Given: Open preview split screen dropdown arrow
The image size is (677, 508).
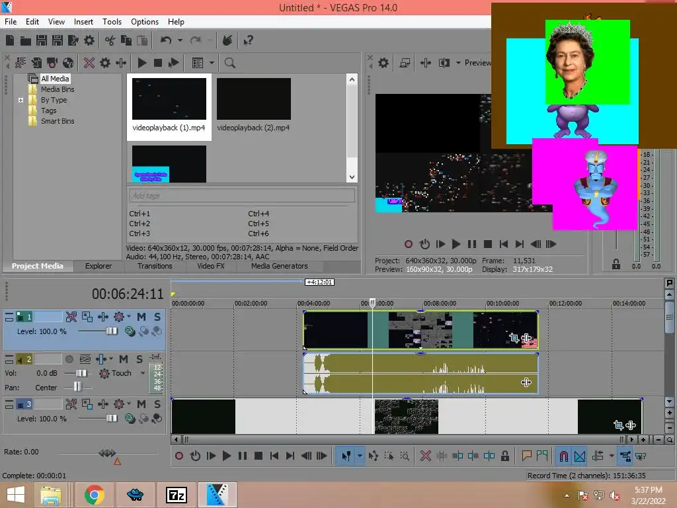Looking at the screenshot, I should pos(458,63).
